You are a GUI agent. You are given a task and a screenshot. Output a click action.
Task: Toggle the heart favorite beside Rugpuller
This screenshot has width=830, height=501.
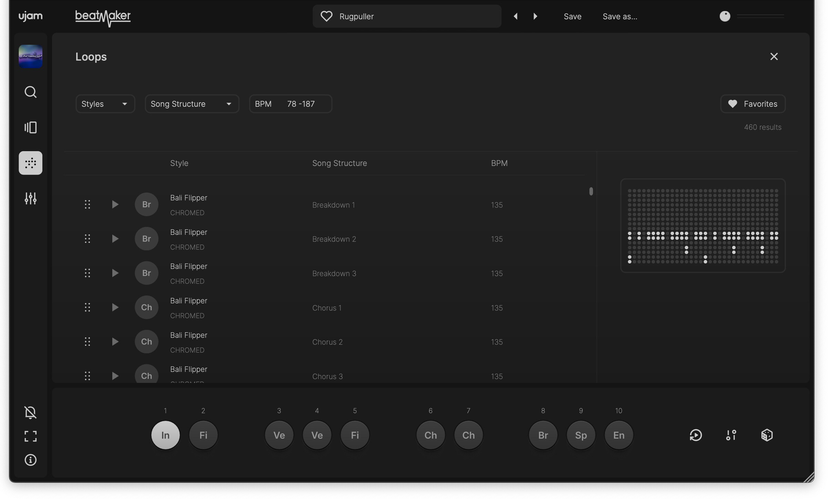tap(326, 16)
